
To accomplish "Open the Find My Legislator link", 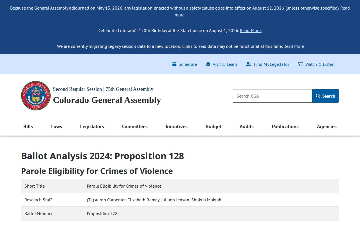I will [271, 64].
